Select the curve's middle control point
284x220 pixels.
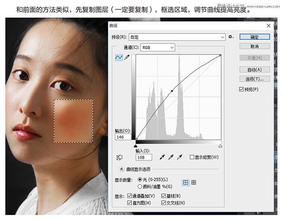click(x=172, y=91)
